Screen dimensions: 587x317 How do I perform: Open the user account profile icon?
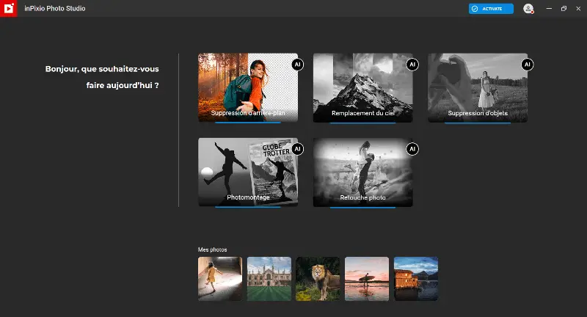pyautogui.click(x=528, y=9)
